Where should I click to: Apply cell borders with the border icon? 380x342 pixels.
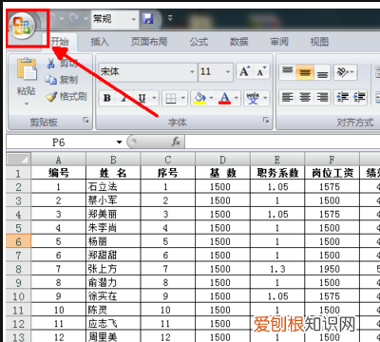pos(171,98)
